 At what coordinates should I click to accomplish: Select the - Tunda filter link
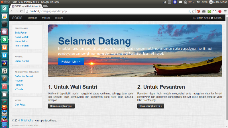(19, 89)
